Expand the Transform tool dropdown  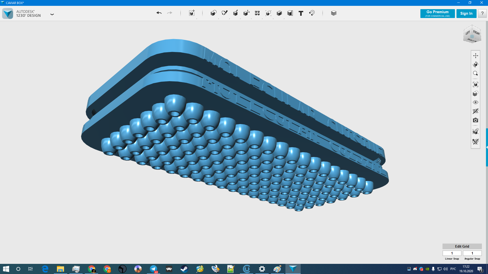pyautogui.click(x=192, y=13)
